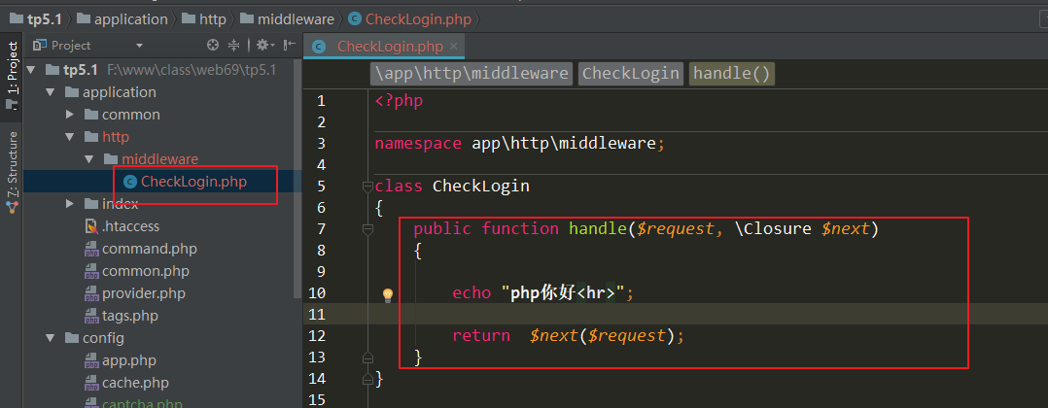Select .htaccess file in project tree
Image resolution: width=1048 pixels, height=408 pixels.
coord(130,226)
